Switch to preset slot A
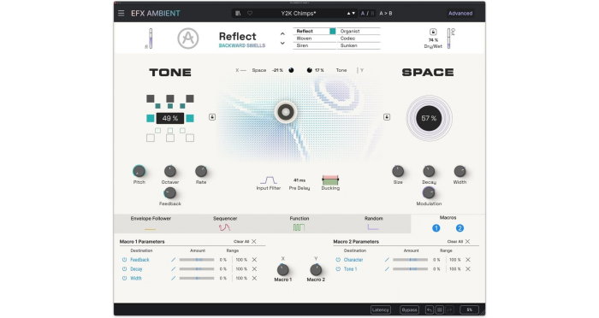Viewport: 599px width, 318px height. pos(363,14)
